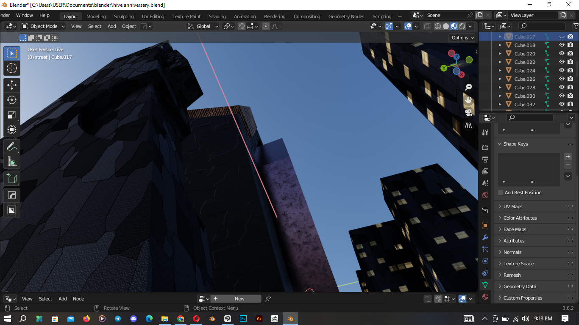The width and height of the screenshot is (579, 325).
Task: Open the Tool properties tab
Action: [485, 132]
